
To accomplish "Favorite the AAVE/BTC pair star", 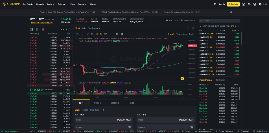I will click(x=200, y=37).
